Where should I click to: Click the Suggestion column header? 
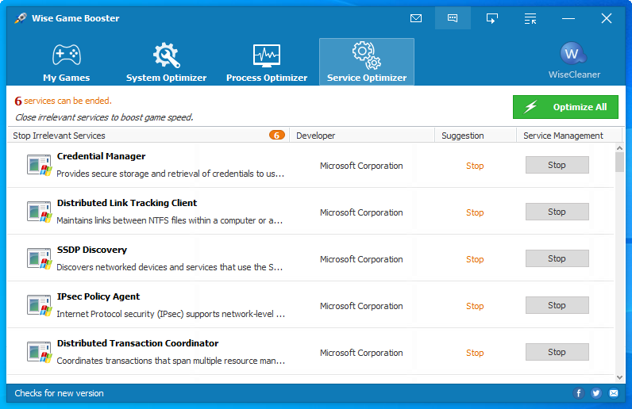(463, 136)
